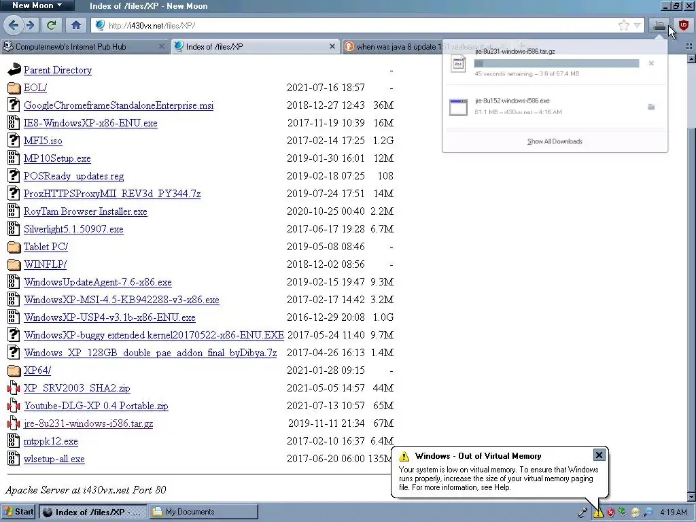Go back with the back arrow button
Screen dimensions: 696x522
coord(14,25)
